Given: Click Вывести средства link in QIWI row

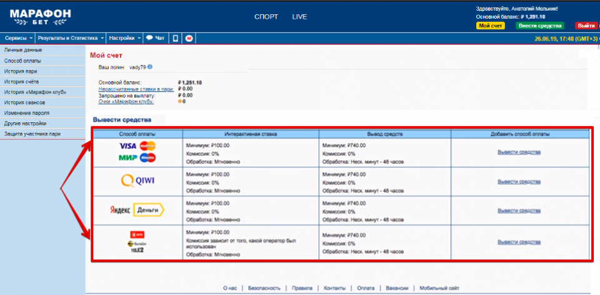Looking at the screenshot, I should click(519, 181).
